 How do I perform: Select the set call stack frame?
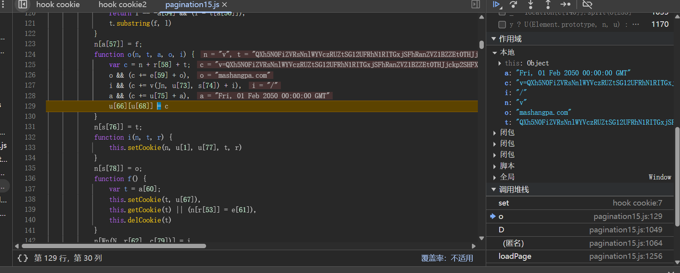point(580,203)
